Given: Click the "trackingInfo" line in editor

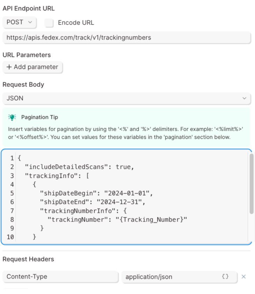Looking at the screenshot, I should pos(57,176).
